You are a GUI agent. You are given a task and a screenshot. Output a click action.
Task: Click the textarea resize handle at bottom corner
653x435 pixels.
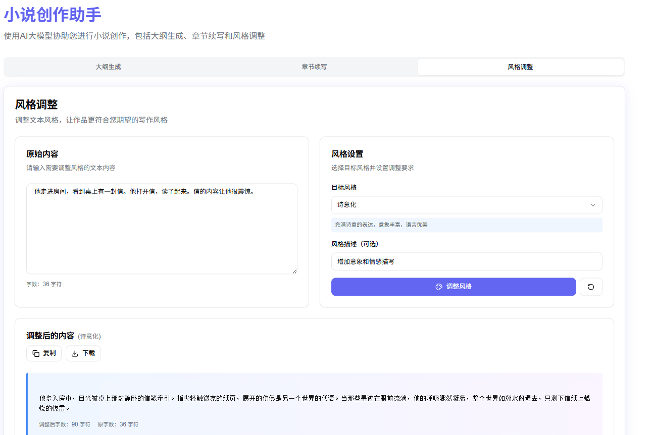coord(294,271)
